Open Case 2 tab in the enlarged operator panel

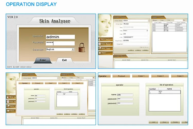click(160, 76)
